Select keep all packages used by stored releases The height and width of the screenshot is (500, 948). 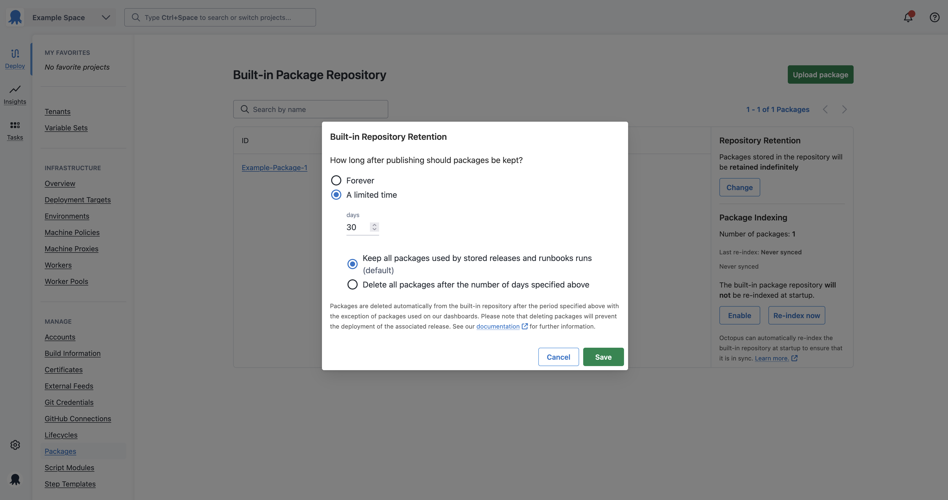point(352,264)
